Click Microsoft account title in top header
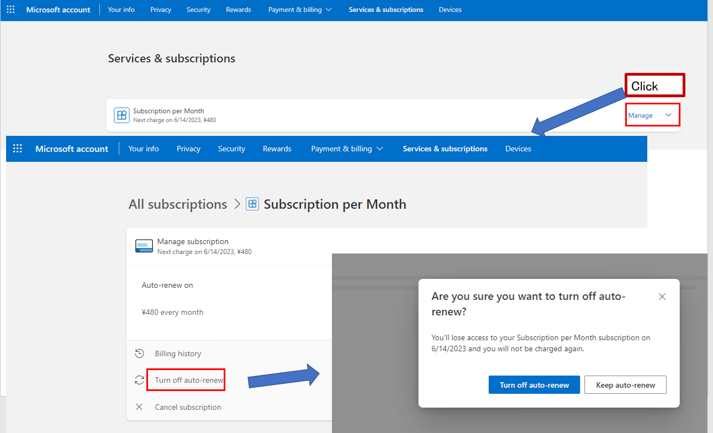The image size is (713, 433). (x=58, y=10)
